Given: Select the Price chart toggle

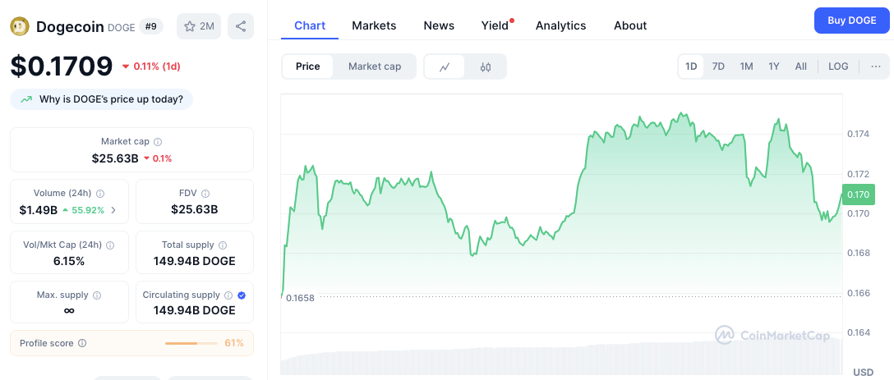Looking at the screenshot, I should point(308,66).
